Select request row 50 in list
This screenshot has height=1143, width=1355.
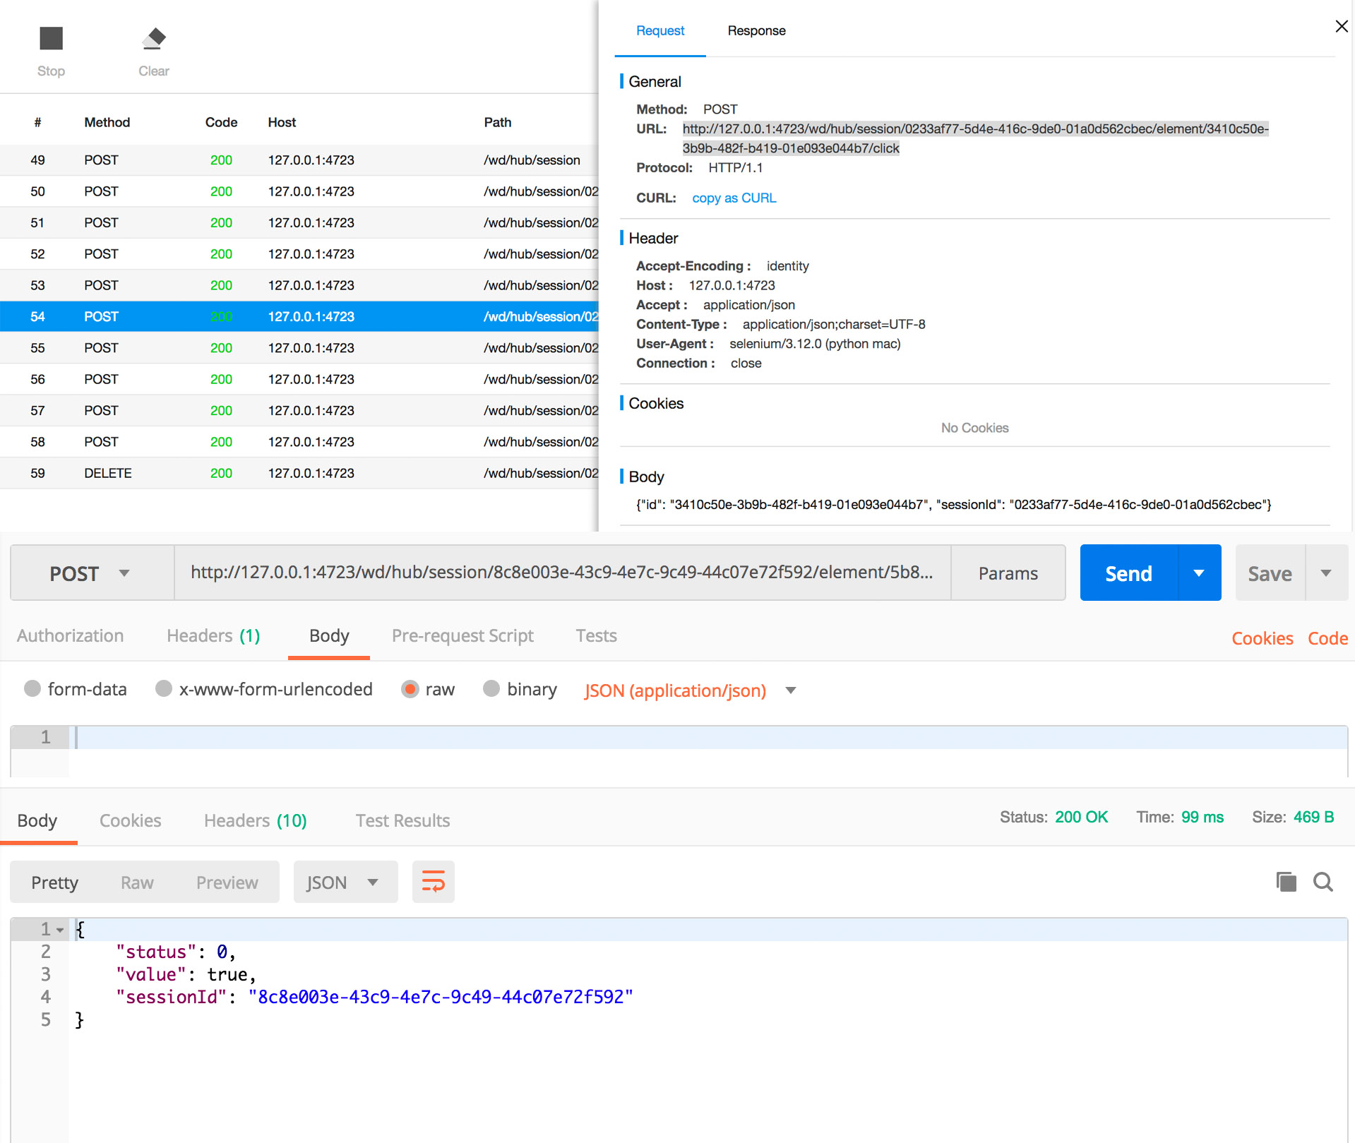pyautogui.click(x=299, y=191)
